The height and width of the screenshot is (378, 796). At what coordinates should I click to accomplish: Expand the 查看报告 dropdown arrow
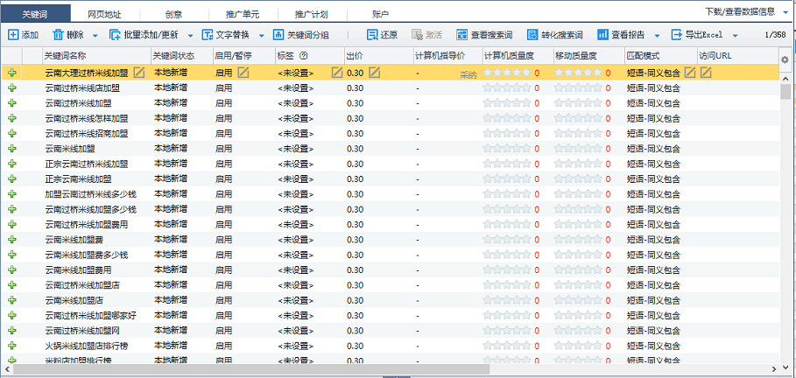(x=657, y=36)
